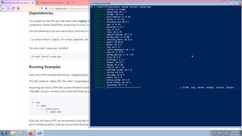Click the Firefox taskbar icon

tap(31, 133)
